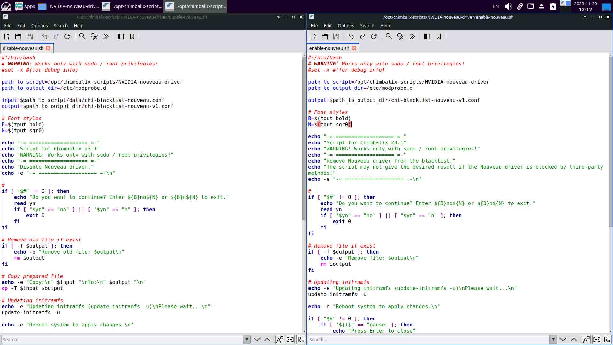Image resolution: width=613 pixels, height=345 pixels.
Task: Jump to next match in right search bar
Action: (x=563, y=340)
